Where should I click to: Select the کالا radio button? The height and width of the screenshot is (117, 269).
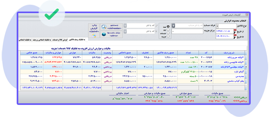pyautogui.click(x=168, y=30)
